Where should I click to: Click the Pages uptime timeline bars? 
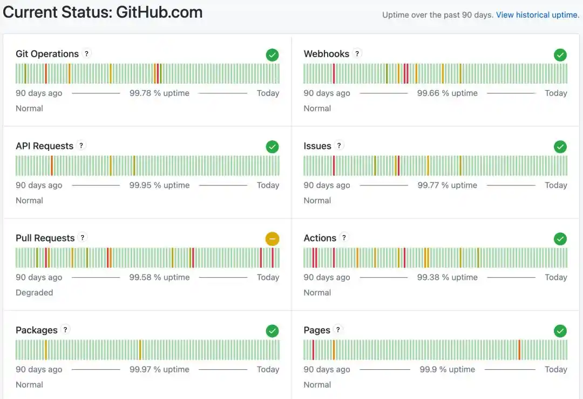[435, 350]
